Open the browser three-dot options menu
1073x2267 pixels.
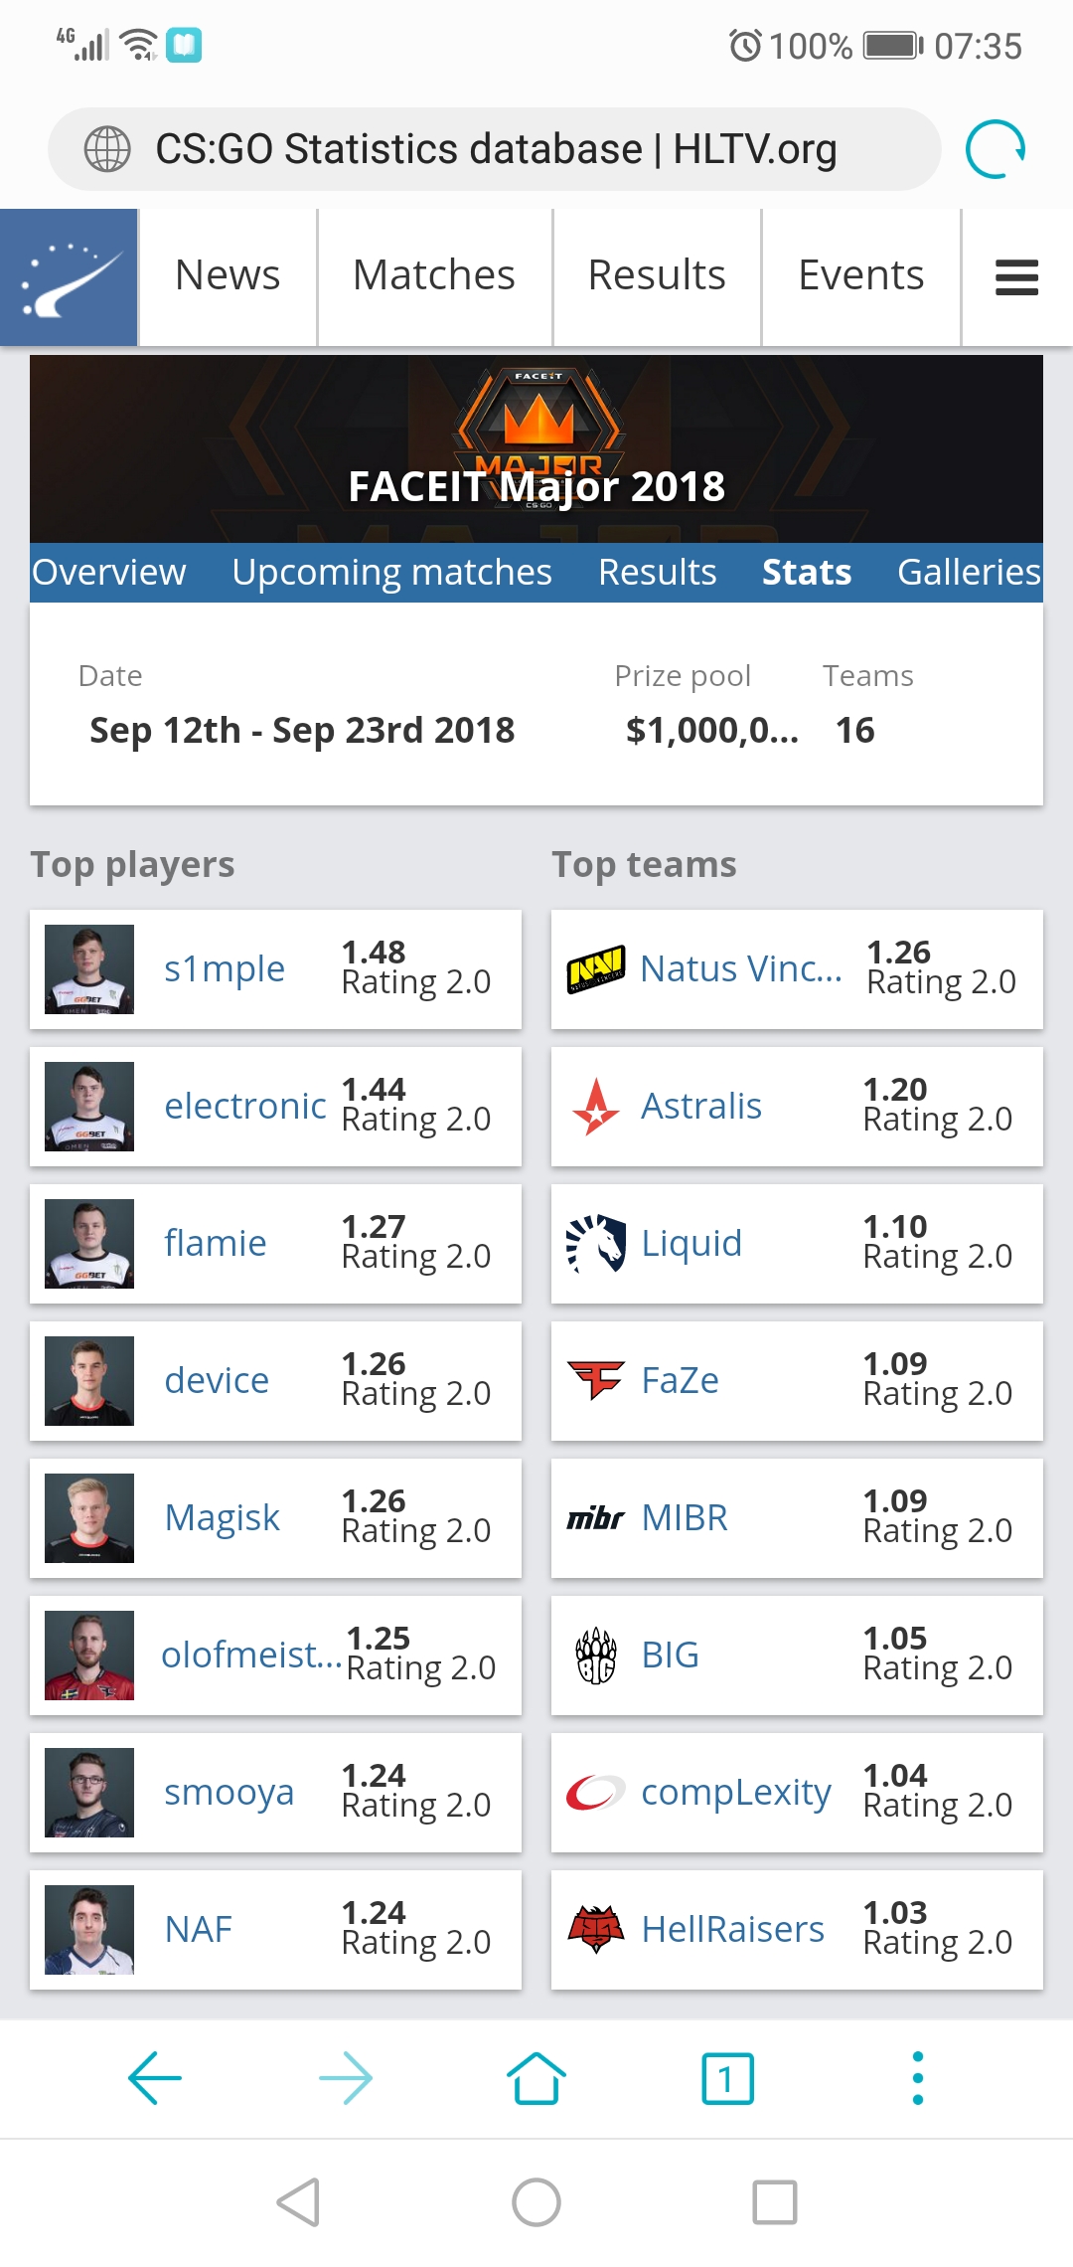click(x=918, y=2078)
